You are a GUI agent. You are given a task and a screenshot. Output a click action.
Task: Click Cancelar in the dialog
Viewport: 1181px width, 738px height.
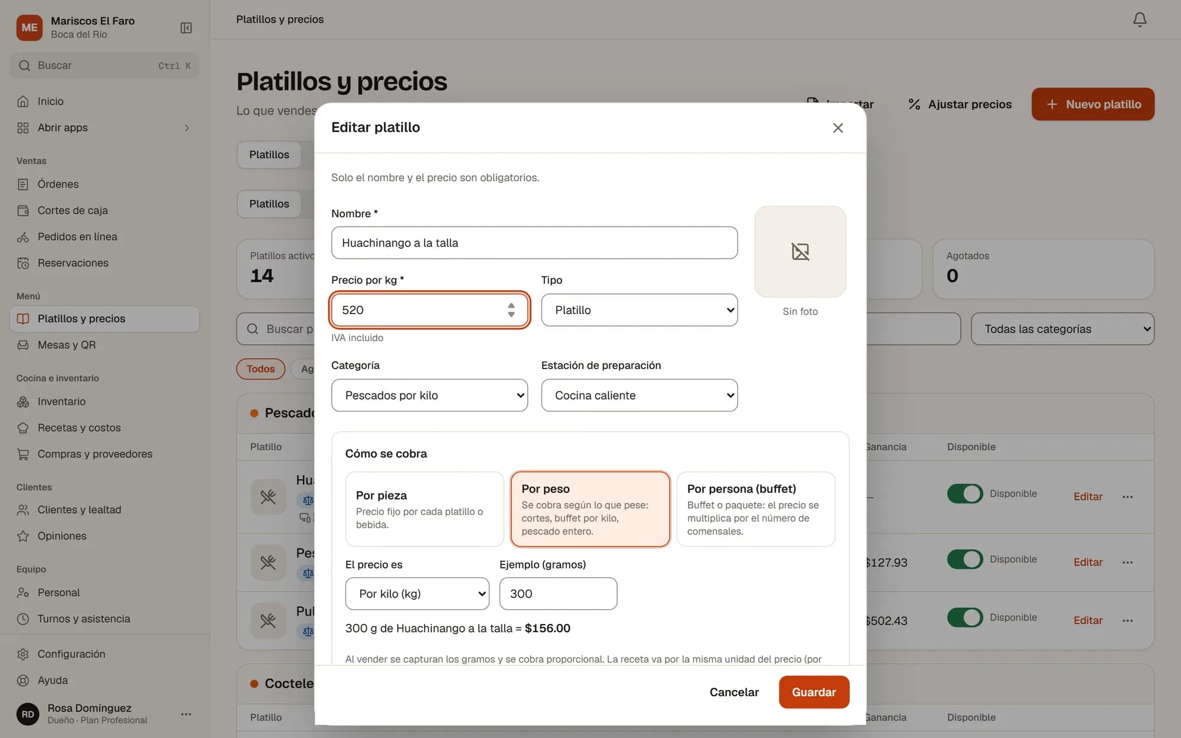click(734, 692)
